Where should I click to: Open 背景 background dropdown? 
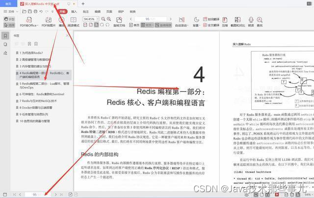[x=196, y=22]
